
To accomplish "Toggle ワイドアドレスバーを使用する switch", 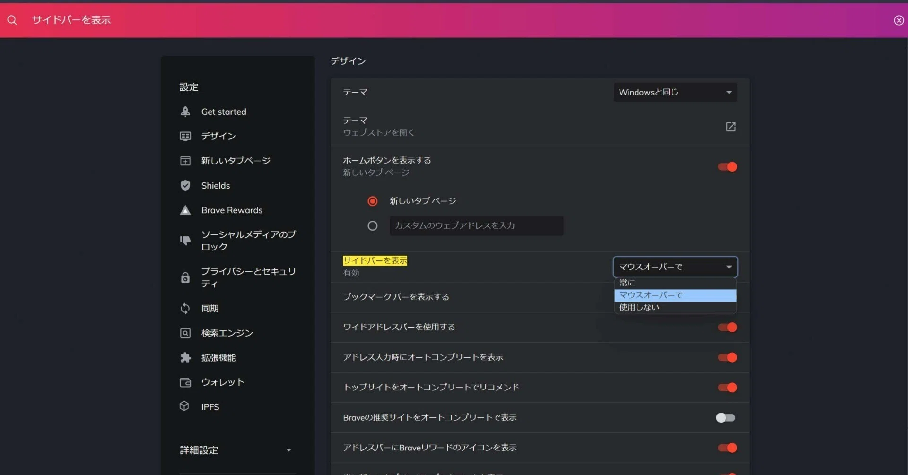I will click(727, 327).
